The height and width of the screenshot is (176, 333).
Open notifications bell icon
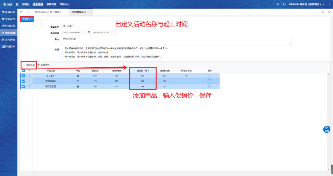tap(285, 4)
